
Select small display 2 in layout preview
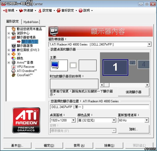132,63
